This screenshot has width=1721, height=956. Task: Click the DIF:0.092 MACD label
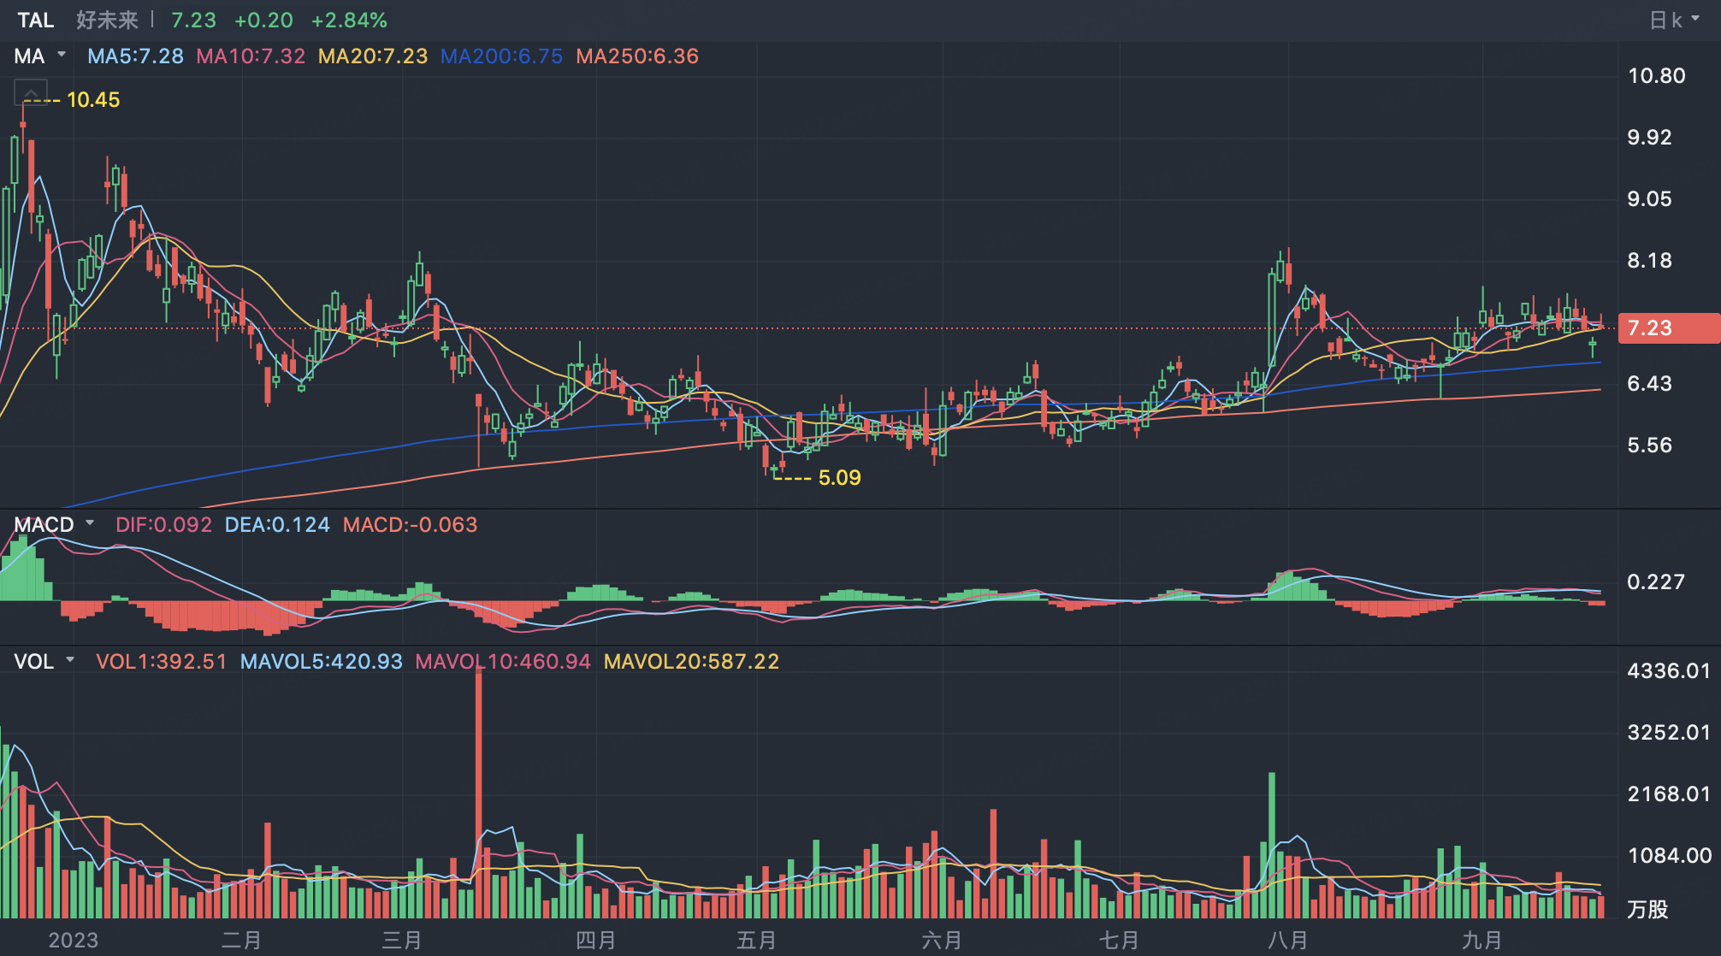(x=163, y=524)
